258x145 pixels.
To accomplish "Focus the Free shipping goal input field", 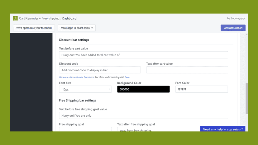I will pyautogui.click(x=85, y=129).
